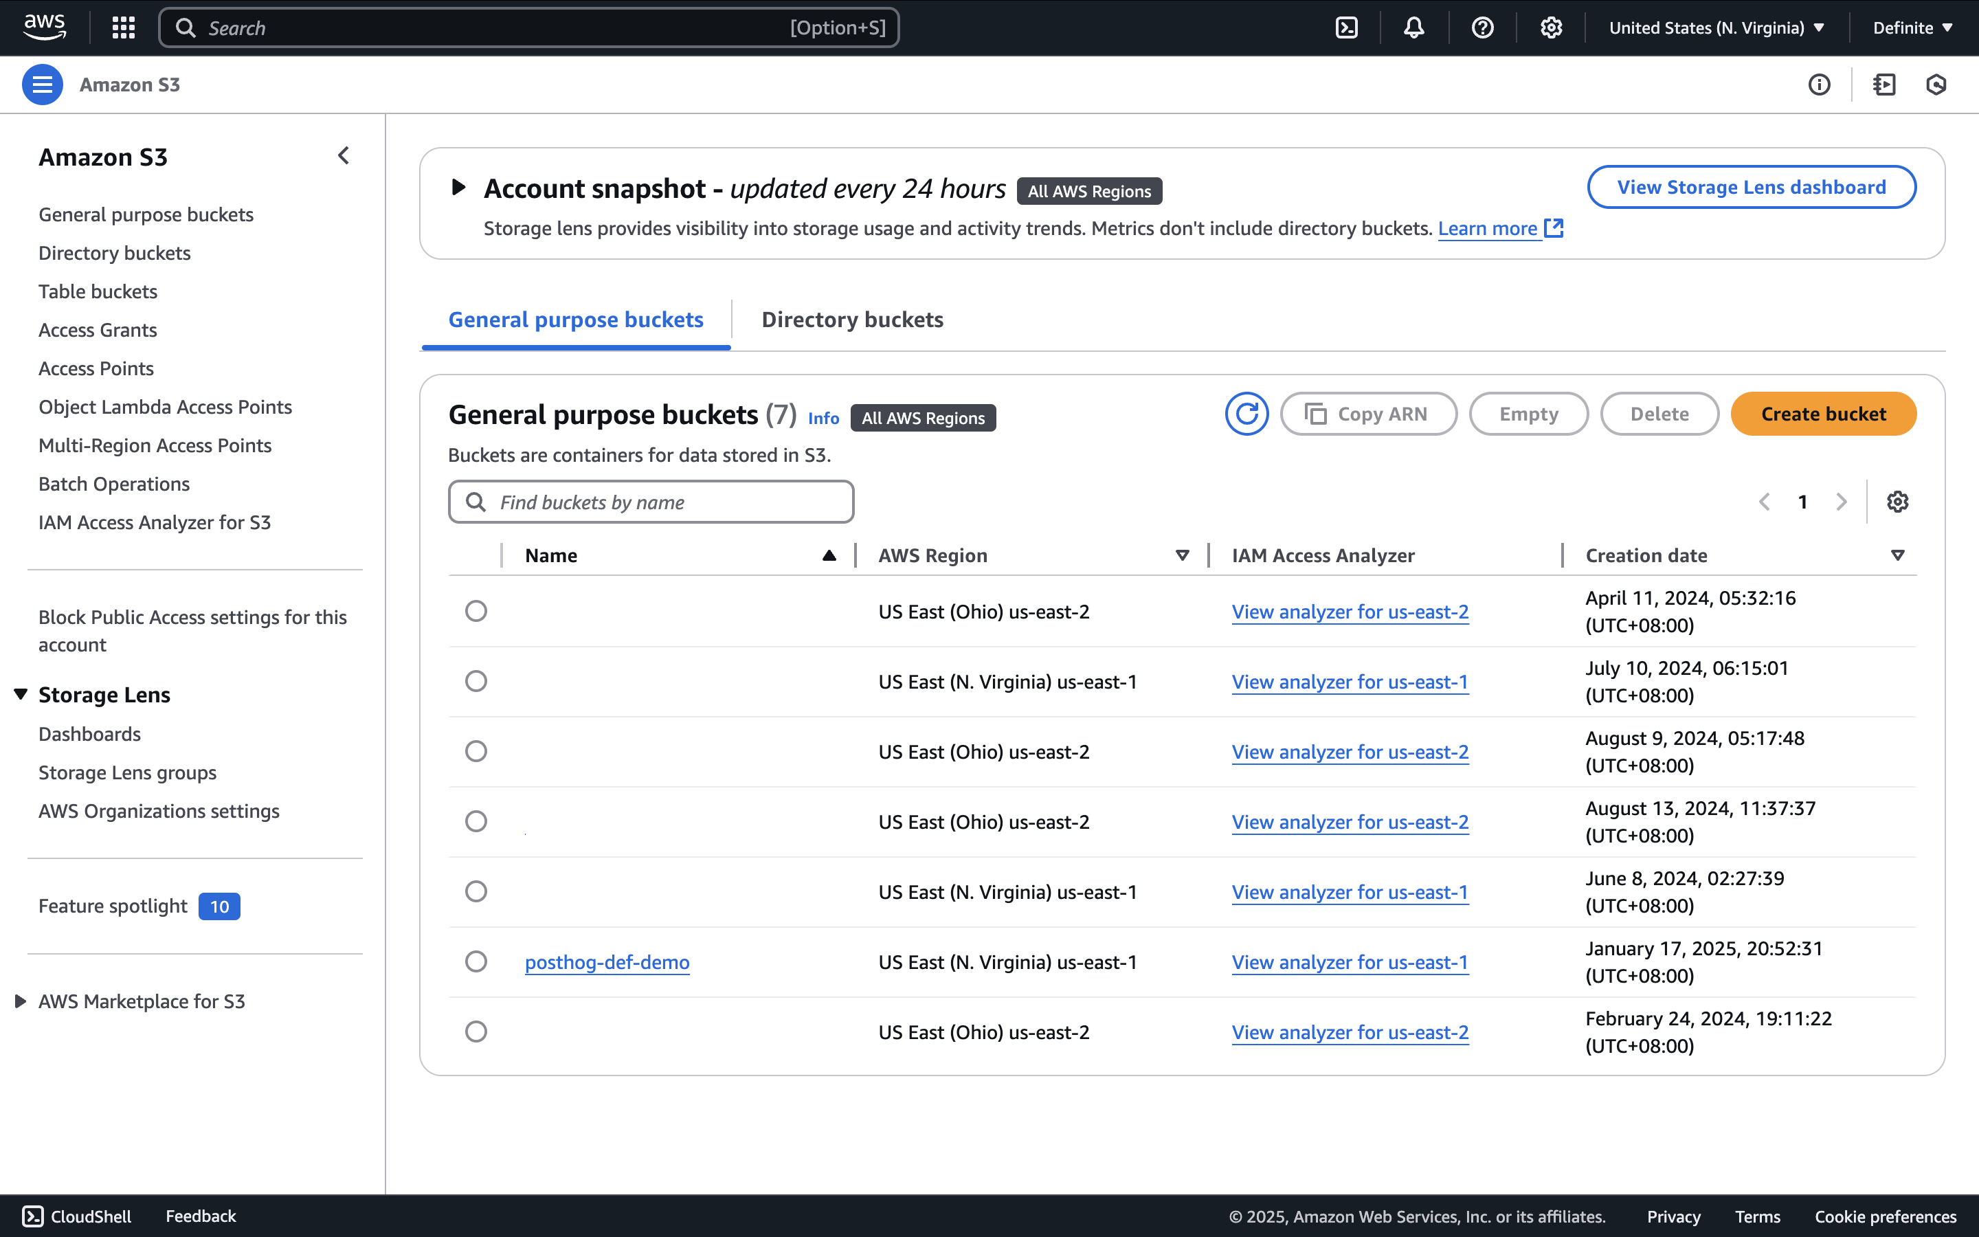Click the Create bucket button
The height and width of the screenshot is (1237, 1979).
pyautogui.click(x=1823, y=414)
